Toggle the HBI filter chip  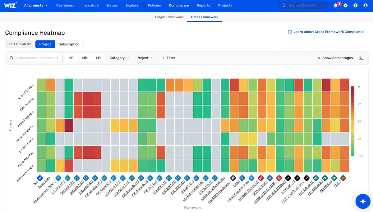click(71, 58)
